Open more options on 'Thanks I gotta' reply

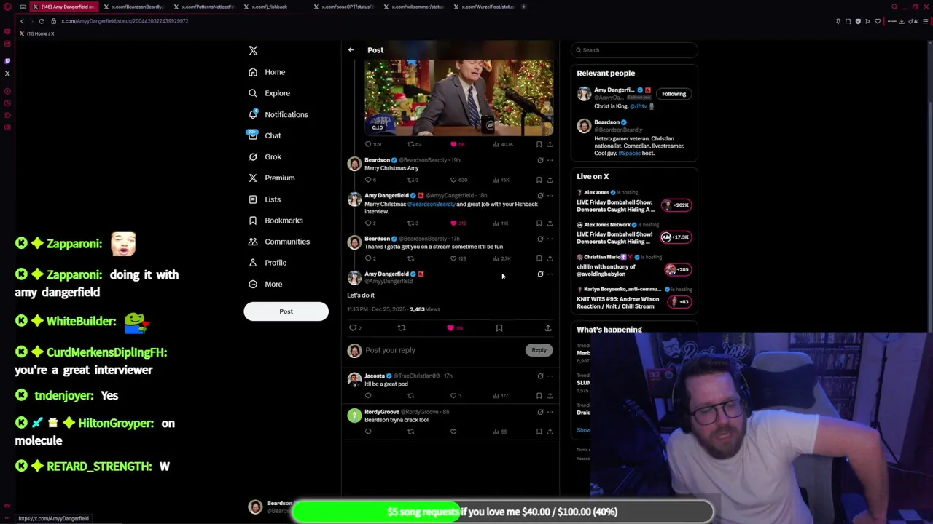(550, 239)
